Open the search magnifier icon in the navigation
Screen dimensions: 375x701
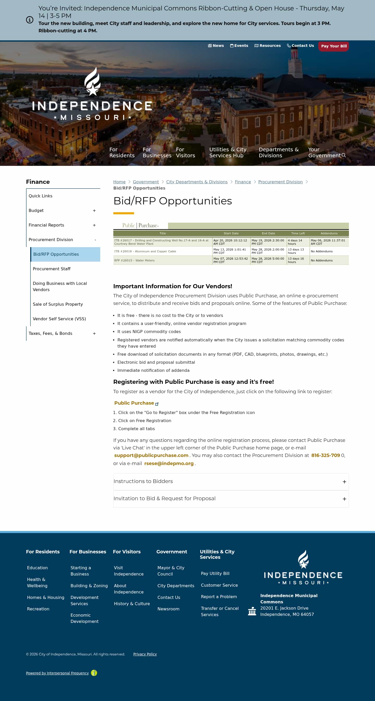[344, 155]
